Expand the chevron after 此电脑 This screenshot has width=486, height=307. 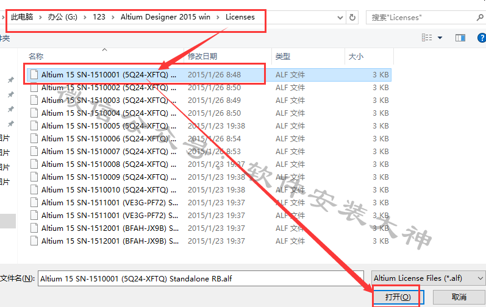pyautogui.click(x=40, y=17)
